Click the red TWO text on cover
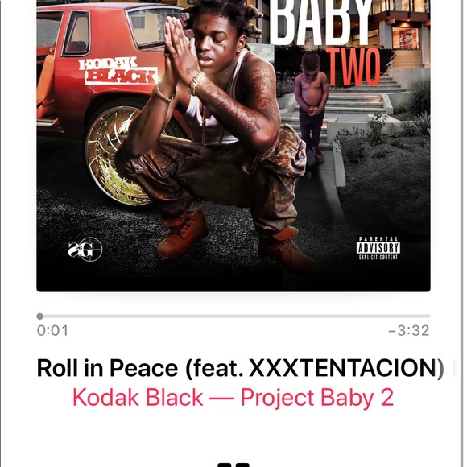 pos(353,67)
